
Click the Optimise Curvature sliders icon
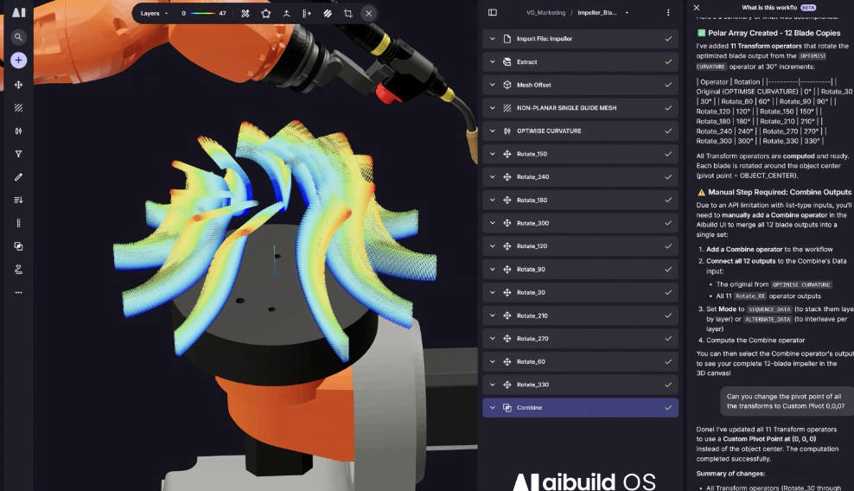click(x=507, y=131)
